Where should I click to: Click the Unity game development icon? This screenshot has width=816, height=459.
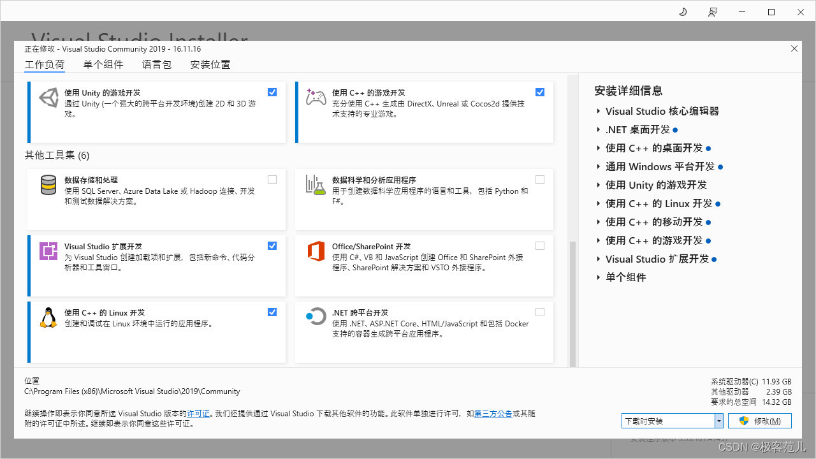[48, 98]
